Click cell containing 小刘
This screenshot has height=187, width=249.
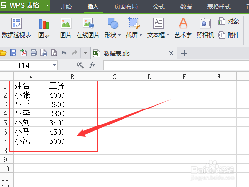[x=31, y=123]
